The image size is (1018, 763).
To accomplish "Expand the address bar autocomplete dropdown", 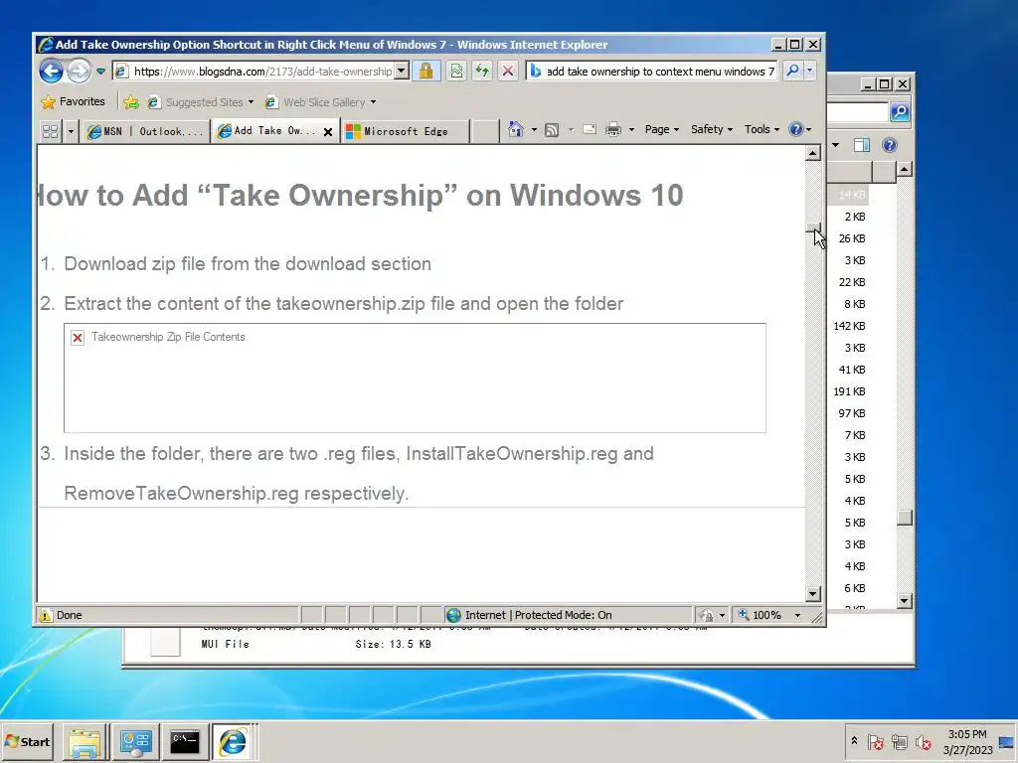I will click(x=402, y=71).
